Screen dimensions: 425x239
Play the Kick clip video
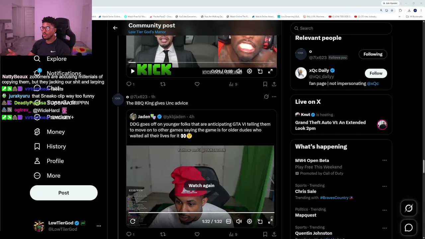click(x=132, y=71)
